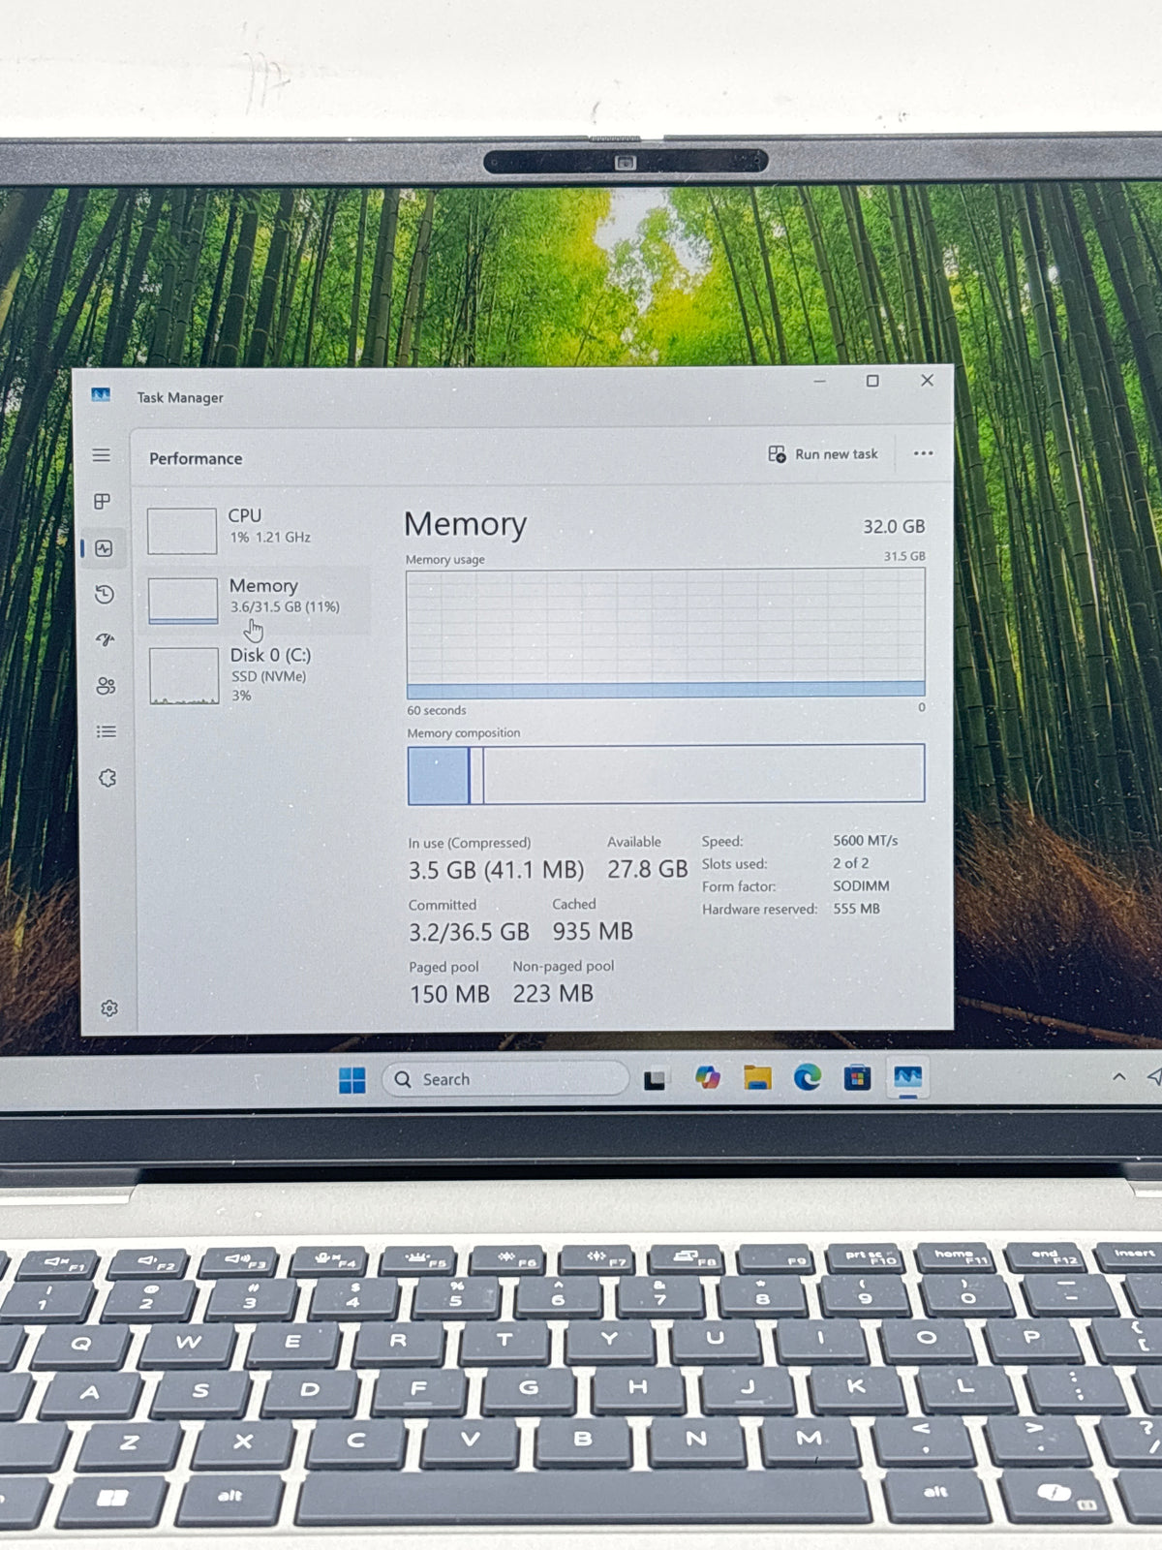The image size is (1162, 1550).
Task: Close the Task Manager window
Action: tap(927, 380)
